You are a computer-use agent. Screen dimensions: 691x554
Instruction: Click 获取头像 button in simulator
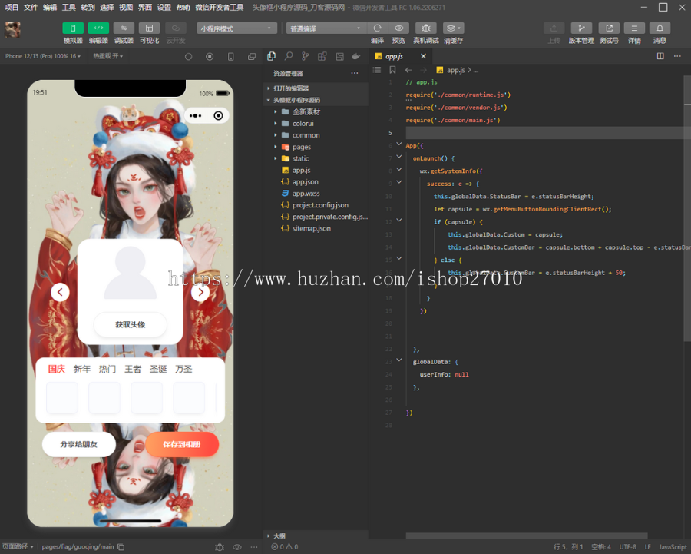pos(130,324)
